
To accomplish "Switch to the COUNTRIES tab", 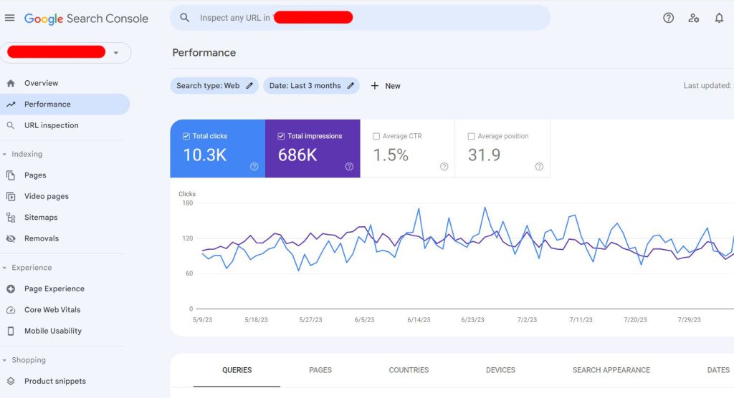I will click(x=409, y=370).
